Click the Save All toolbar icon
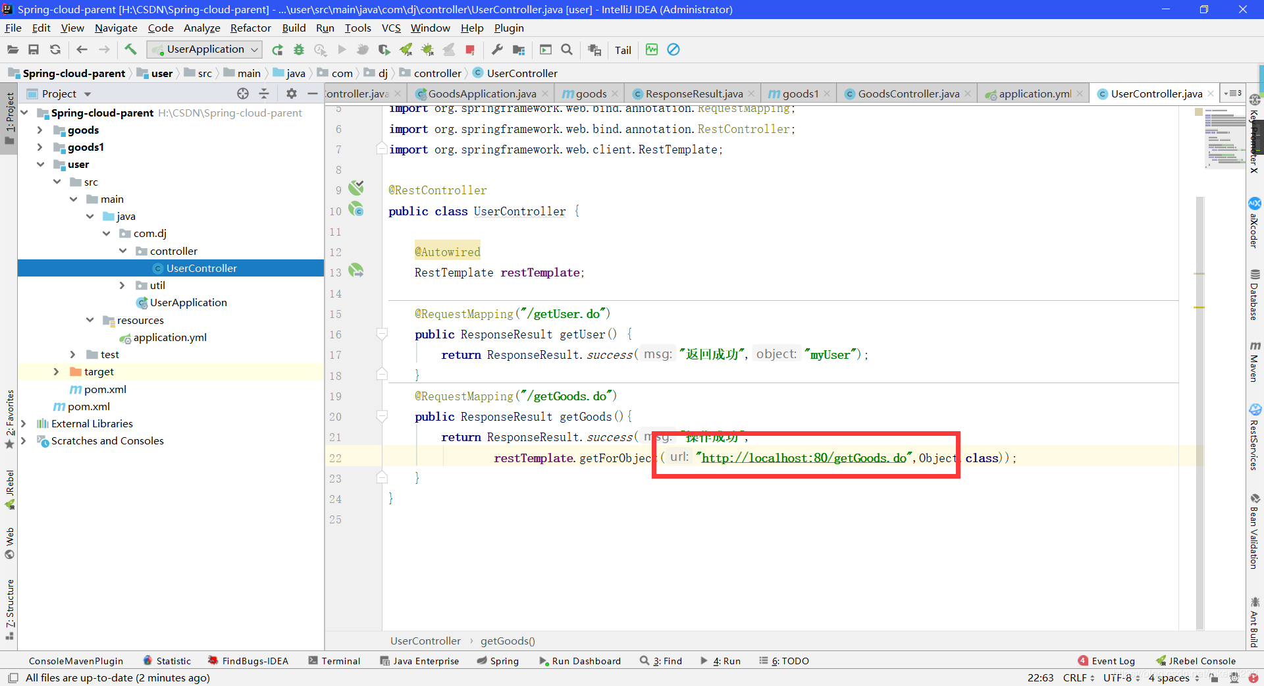The image size is (1264, 686). click(34, 49)
